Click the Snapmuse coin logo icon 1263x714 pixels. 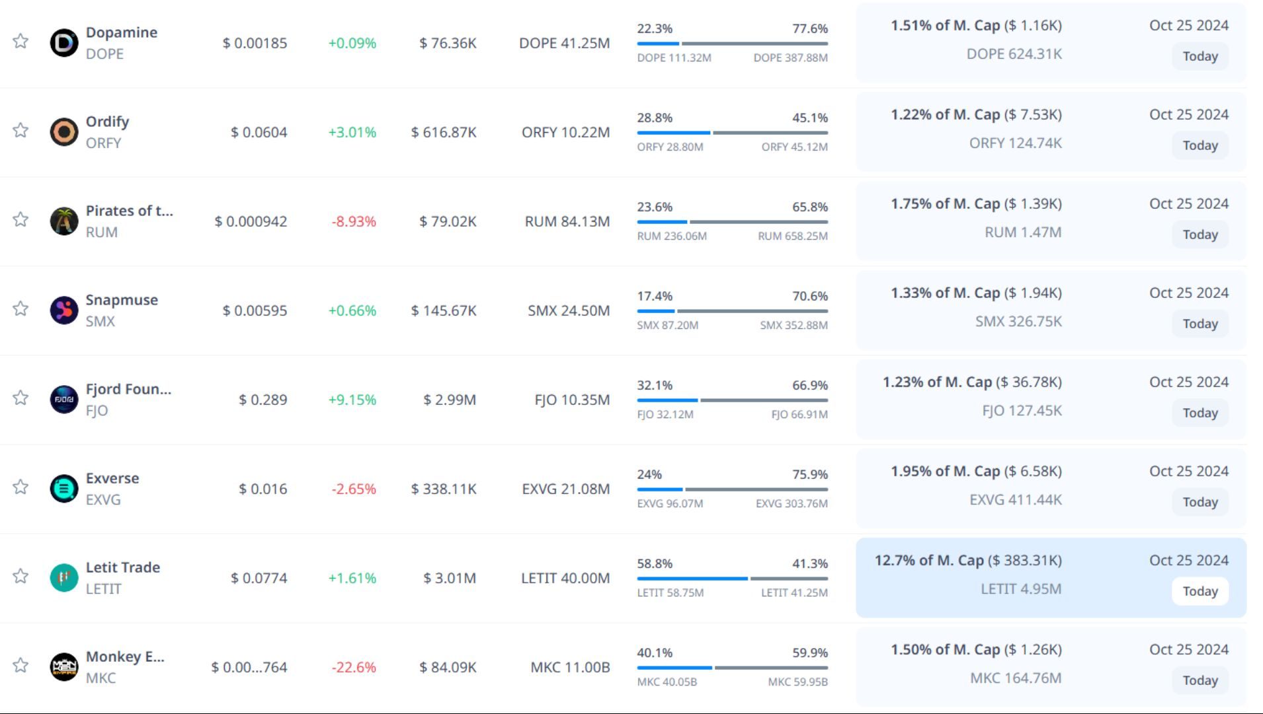pos(64,310)
